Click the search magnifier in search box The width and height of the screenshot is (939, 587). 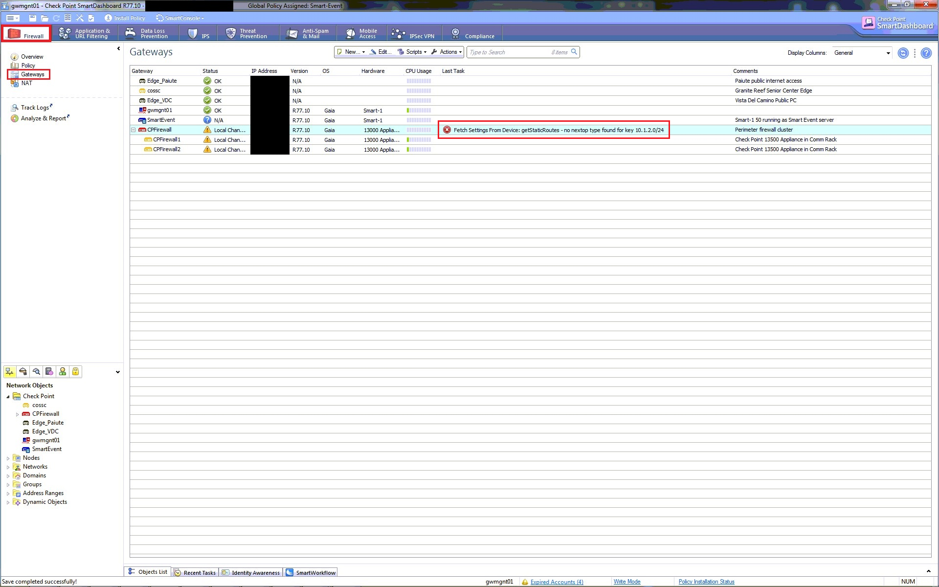click(x=574, y=52)
